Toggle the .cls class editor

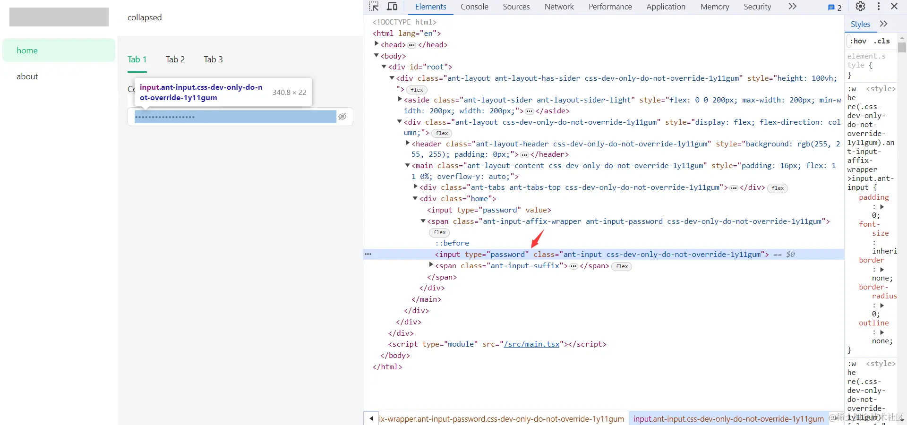click(881, 41)
